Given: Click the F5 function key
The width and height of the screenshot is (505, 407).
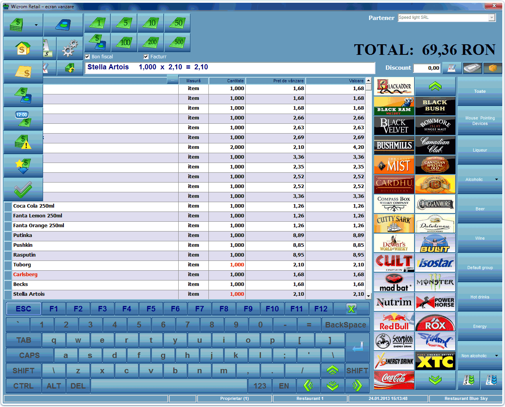Looking at the screenshot, I should pyautogui.click(x=151, y=309).
